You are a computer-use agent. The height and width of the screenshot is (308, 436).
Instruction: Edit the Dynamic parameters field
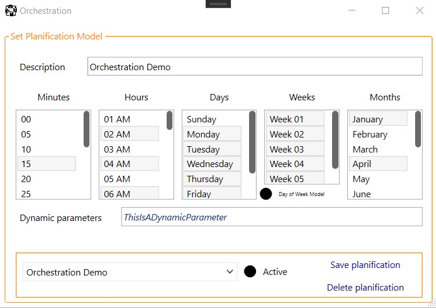(x=272, y=217)
